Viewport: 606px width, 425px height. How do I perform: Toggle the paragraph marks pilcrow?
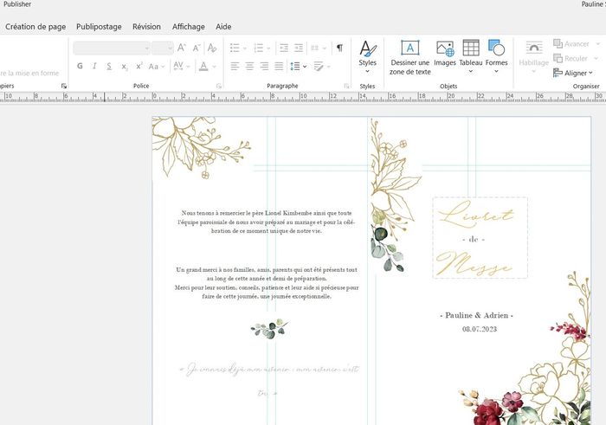point(339,48)
